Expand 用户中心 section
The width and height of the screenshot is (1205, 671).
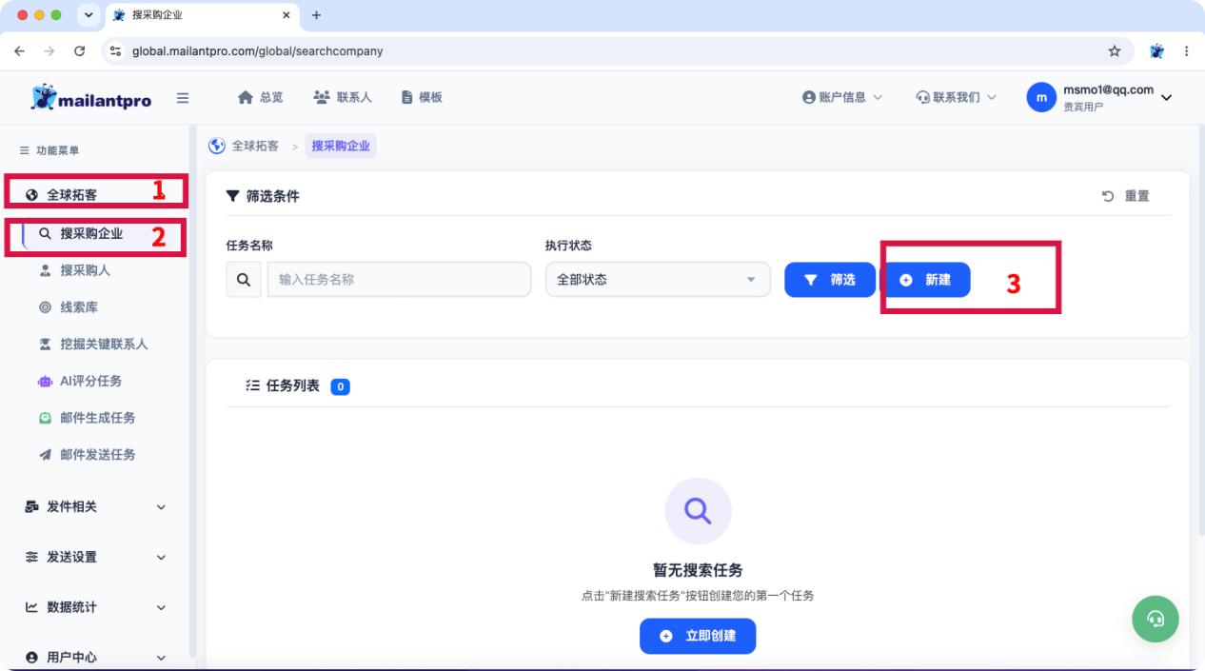point(95,658)
